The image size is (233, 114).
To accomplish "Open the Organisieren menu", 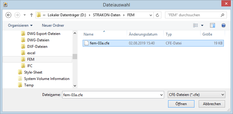I will point(20,25).
